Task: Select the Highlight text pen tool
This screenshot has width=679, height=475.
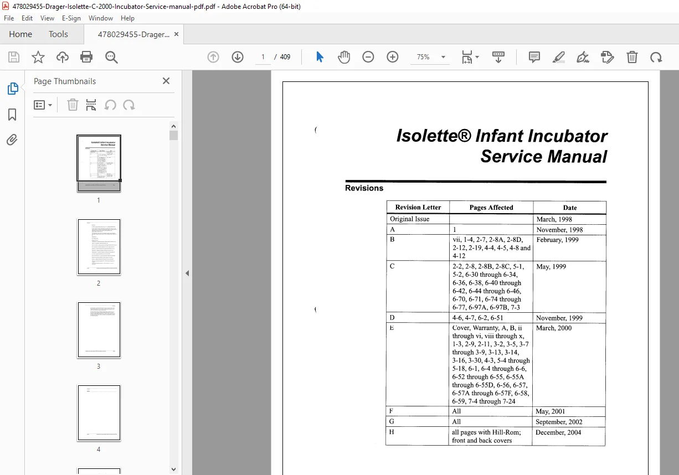Action: (559, 57)
